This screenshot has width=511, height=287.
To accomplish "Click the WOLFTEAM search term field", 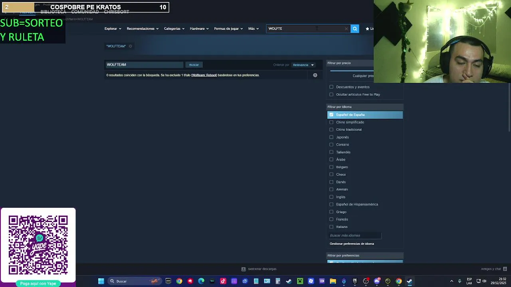I will click(144, 65).
